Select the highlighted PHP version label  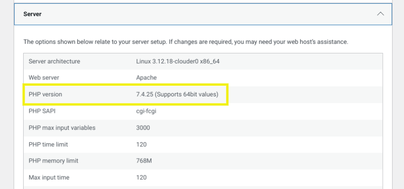pos(45,94)
